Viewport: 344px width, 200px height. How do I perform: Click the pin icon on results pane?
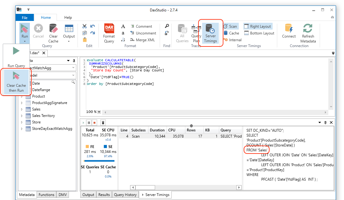click(x=325, y=122)
